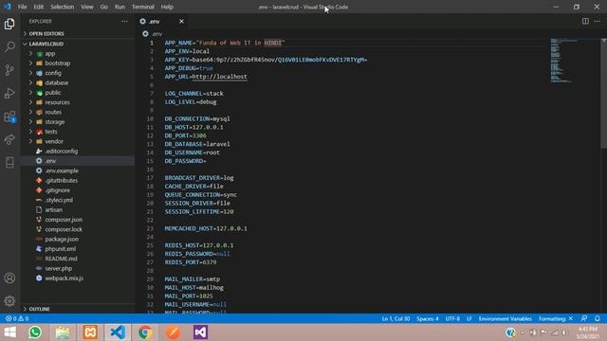
Task: Click the feedback icon in status bar
Action: click(x=584, y=318)
